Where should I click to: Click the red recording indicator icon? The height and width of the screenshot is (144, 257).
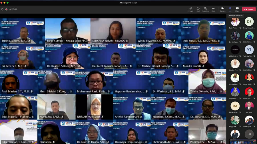coord(6,9)
